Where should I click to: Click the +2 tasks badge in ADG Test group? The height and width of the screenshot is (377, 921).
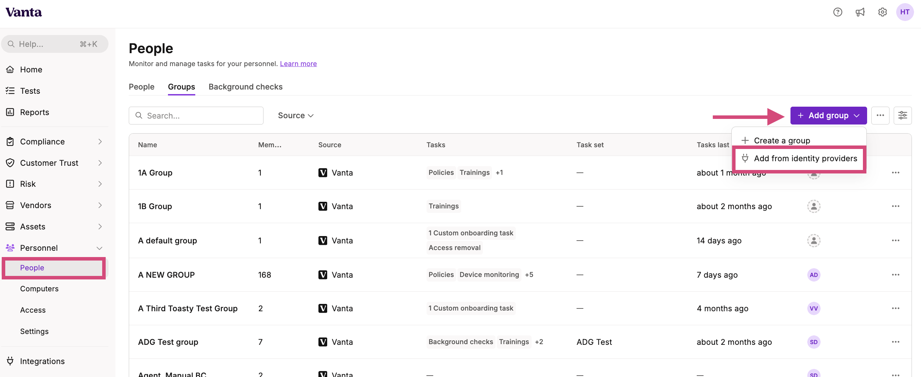539,342
